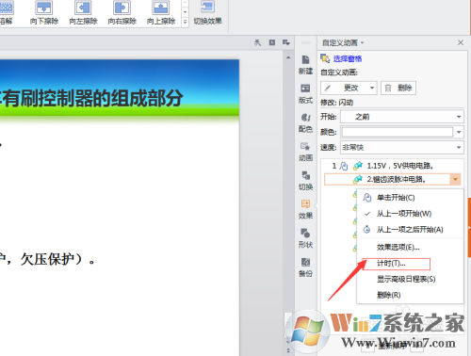Screen dimensions: 471x356
Task: Click the mouse icon on animation item 1
Action: pos(344,166)
